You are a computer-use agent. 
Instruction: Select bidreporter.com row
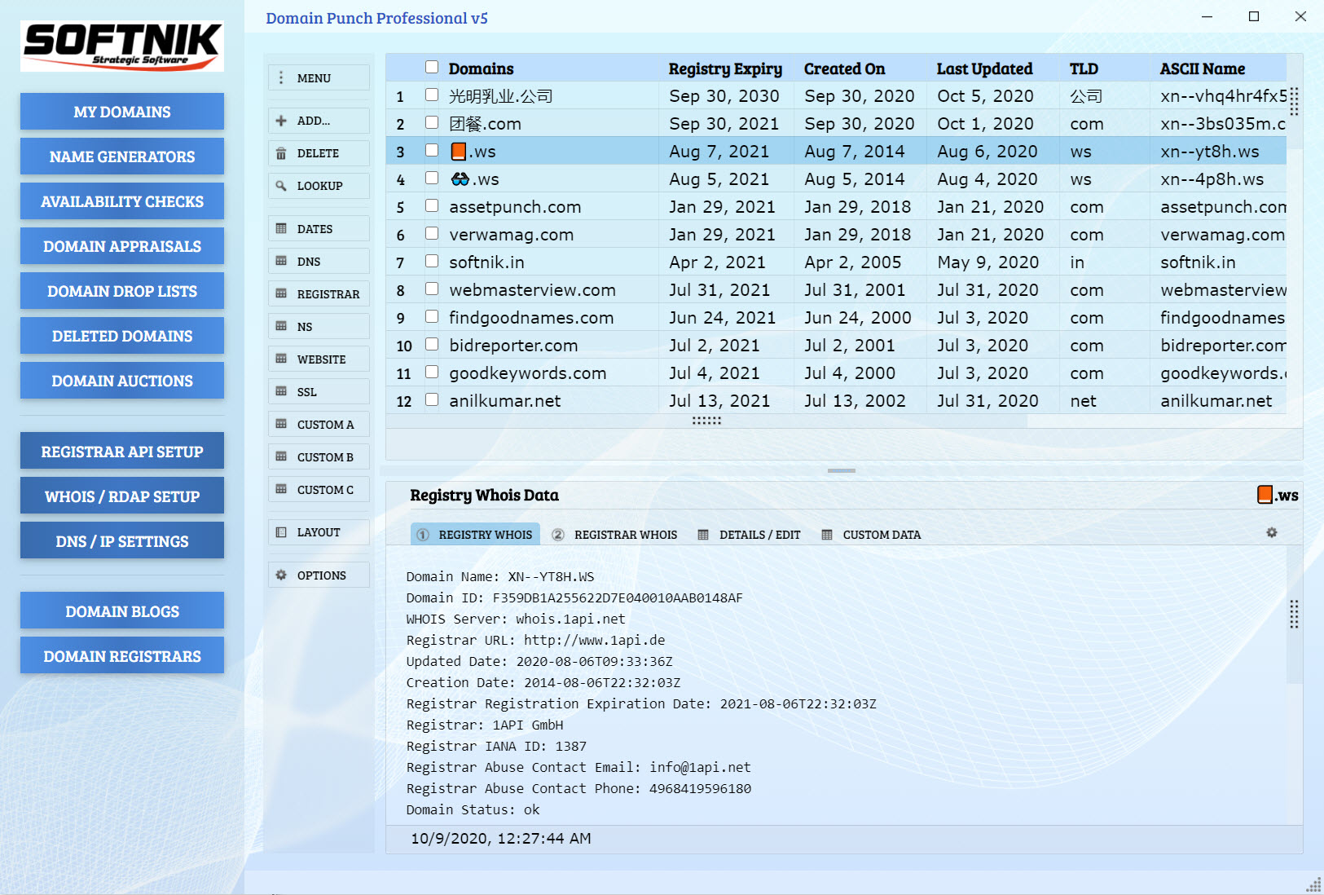(x=836, y=346)
